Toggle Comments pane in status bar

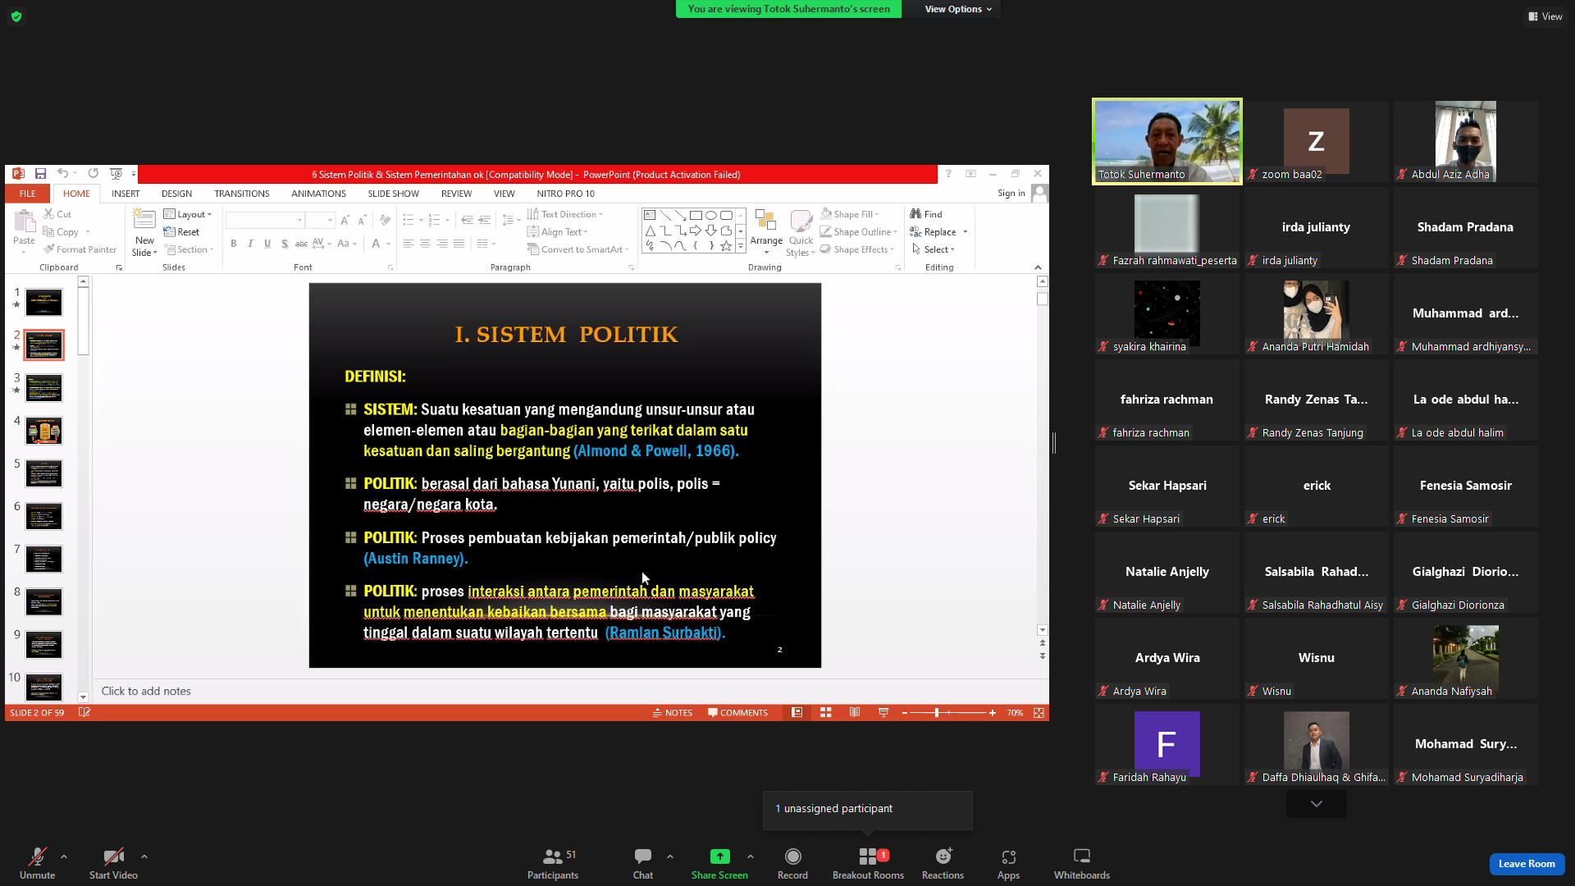coord(738,713)
